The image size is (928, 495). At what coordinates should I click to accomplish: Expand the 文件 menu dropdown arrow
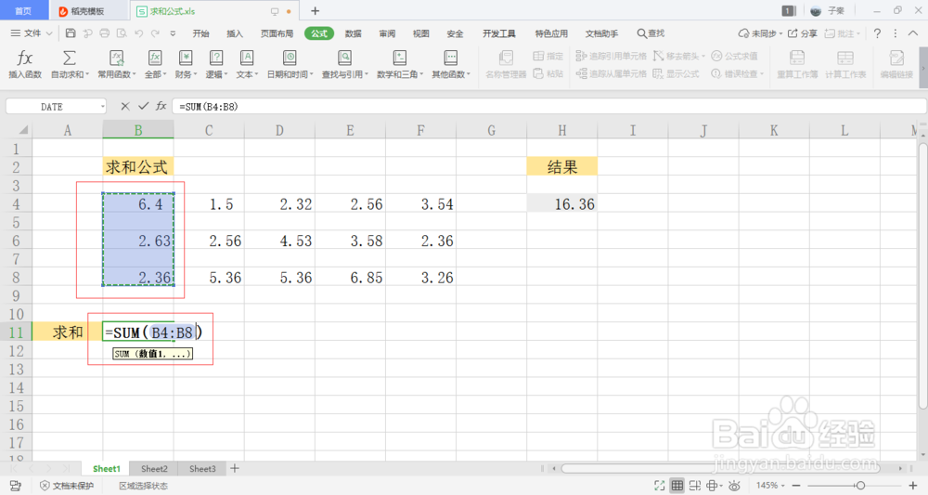tap(49, 33)
